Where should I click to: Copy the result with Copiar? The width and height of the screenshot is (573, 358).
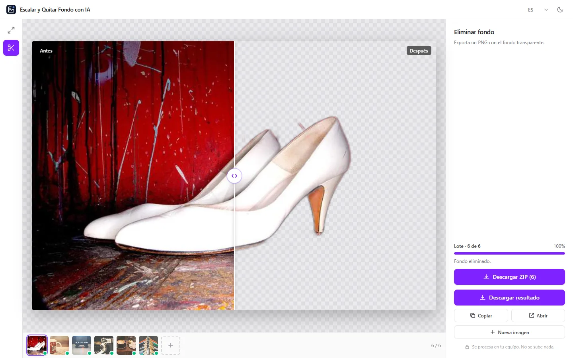coord(481,315)
